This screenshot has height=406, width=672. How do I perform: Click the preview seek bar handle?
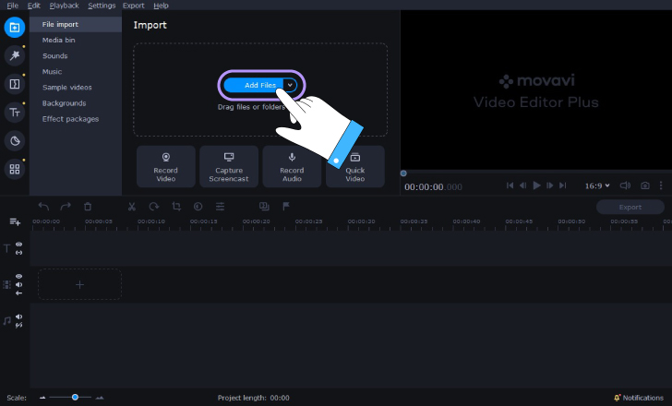pos(403,173)
